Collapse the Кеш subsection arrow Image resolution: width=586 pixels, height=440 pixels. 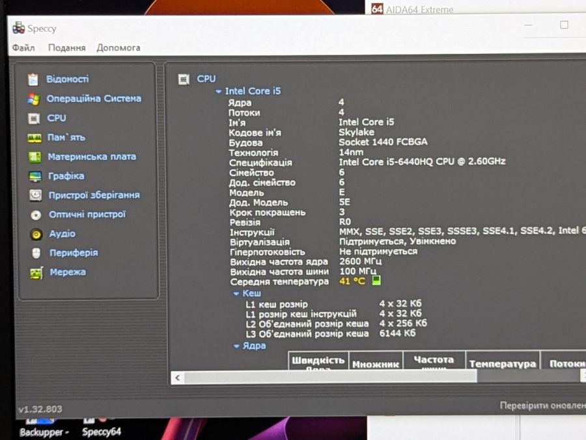pos(236,294)
